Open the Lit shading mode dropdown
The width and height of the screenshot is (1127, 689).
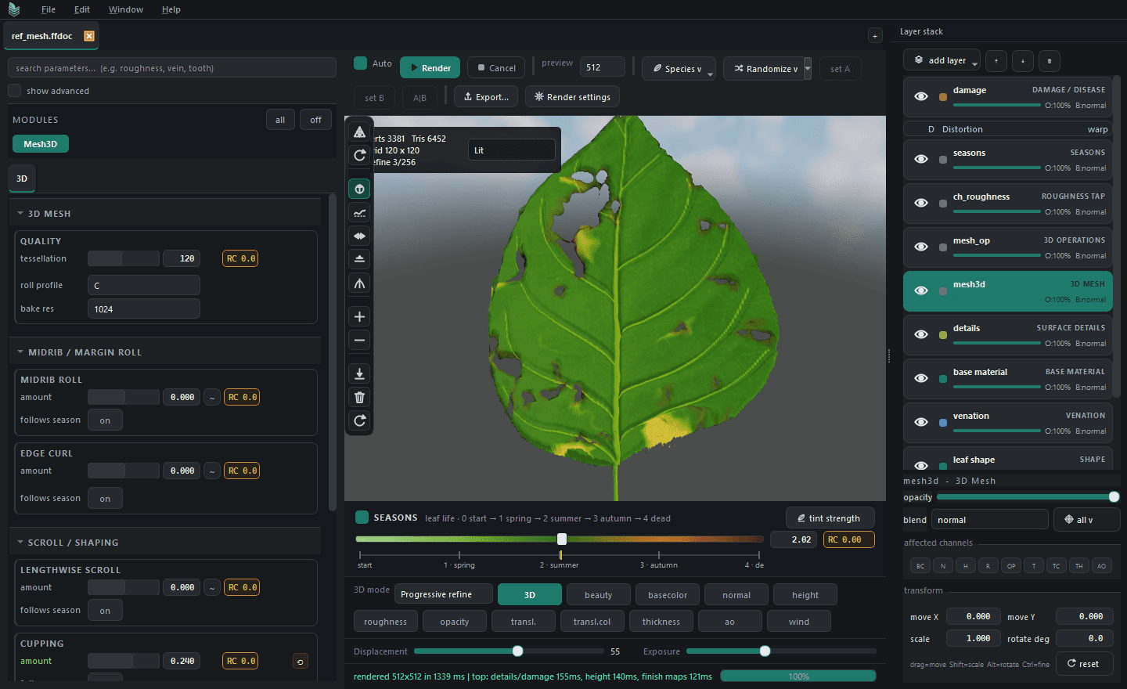[x=512, y=150]
